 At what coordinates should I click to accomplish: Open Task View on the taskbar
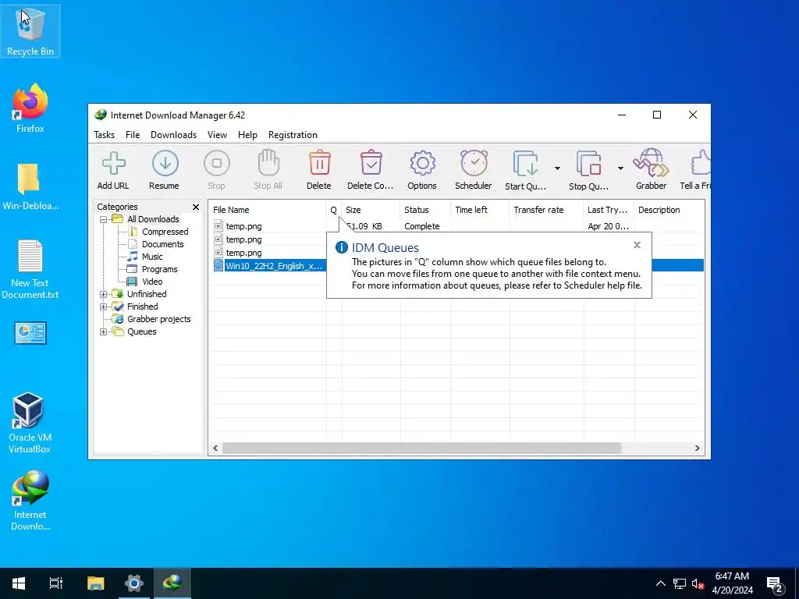point(56,583)
